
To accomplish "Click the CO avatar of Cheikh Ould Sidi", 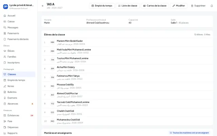I will click(53, 112).
